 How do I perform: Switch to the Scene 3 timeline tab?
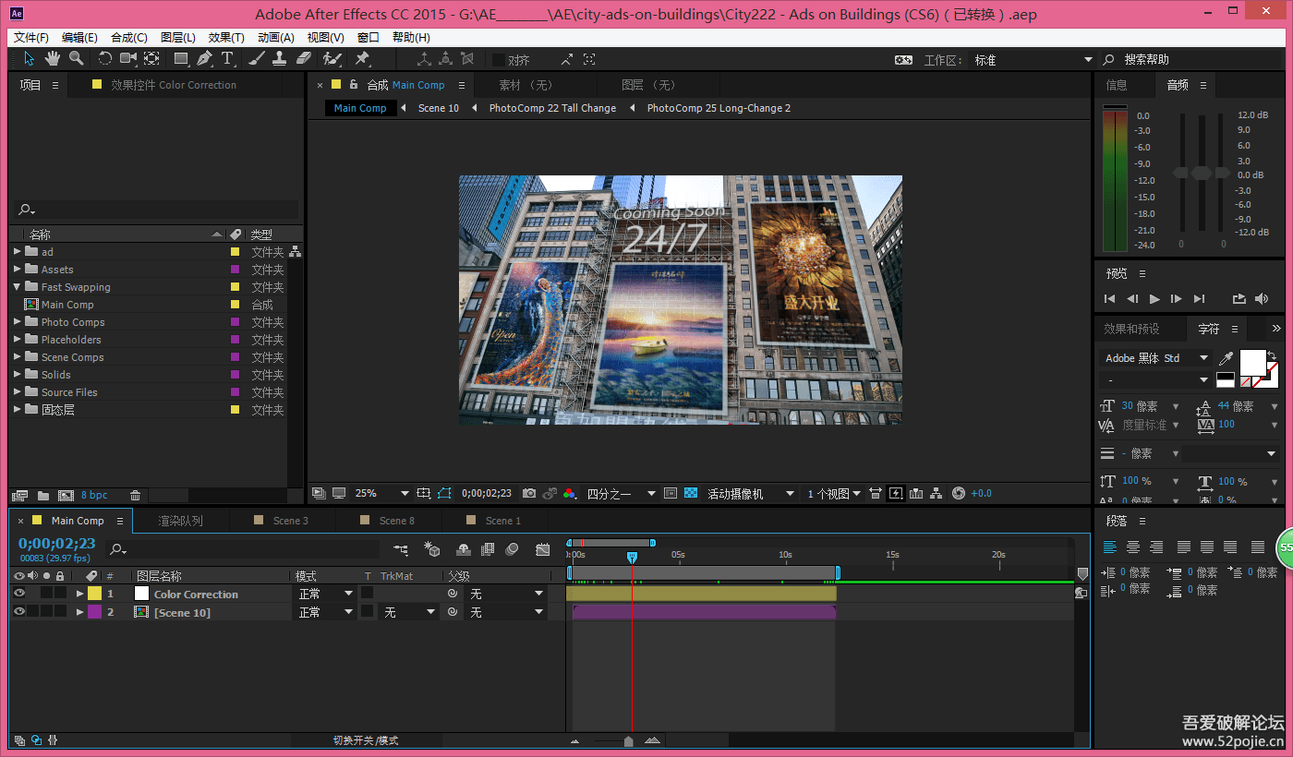290,521
